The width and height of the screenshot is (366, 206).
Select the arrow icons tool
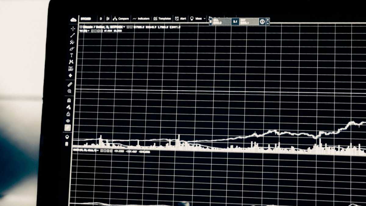(71, 75)
